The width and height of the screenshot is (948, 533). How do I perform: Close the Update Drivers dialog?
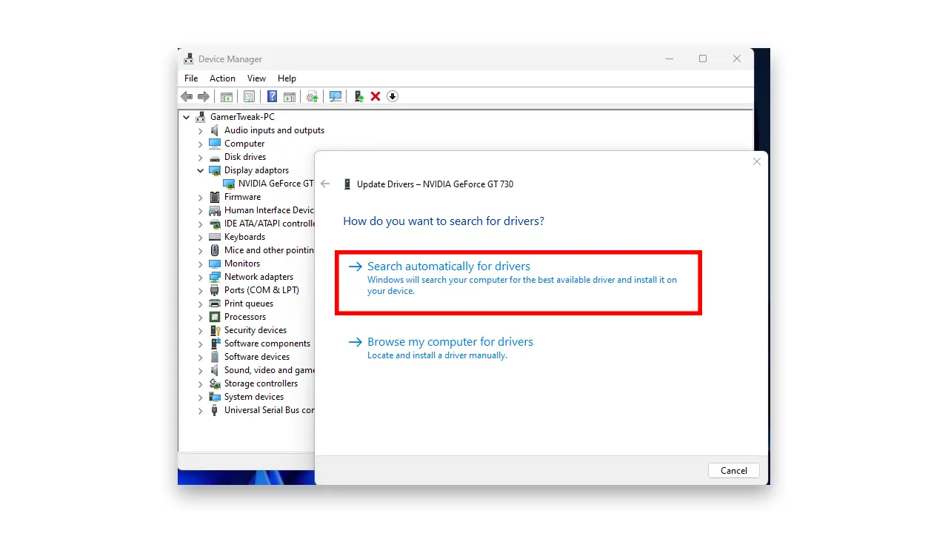point(756,161)
